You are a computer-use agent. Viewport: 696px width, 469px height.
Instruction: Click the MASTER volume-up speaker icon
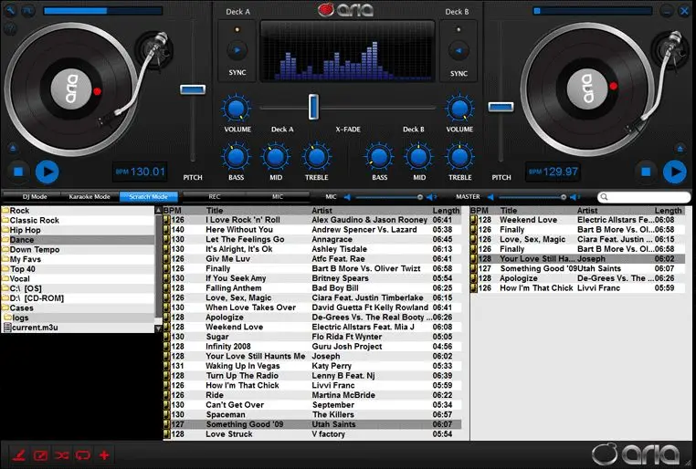[575, 197]
